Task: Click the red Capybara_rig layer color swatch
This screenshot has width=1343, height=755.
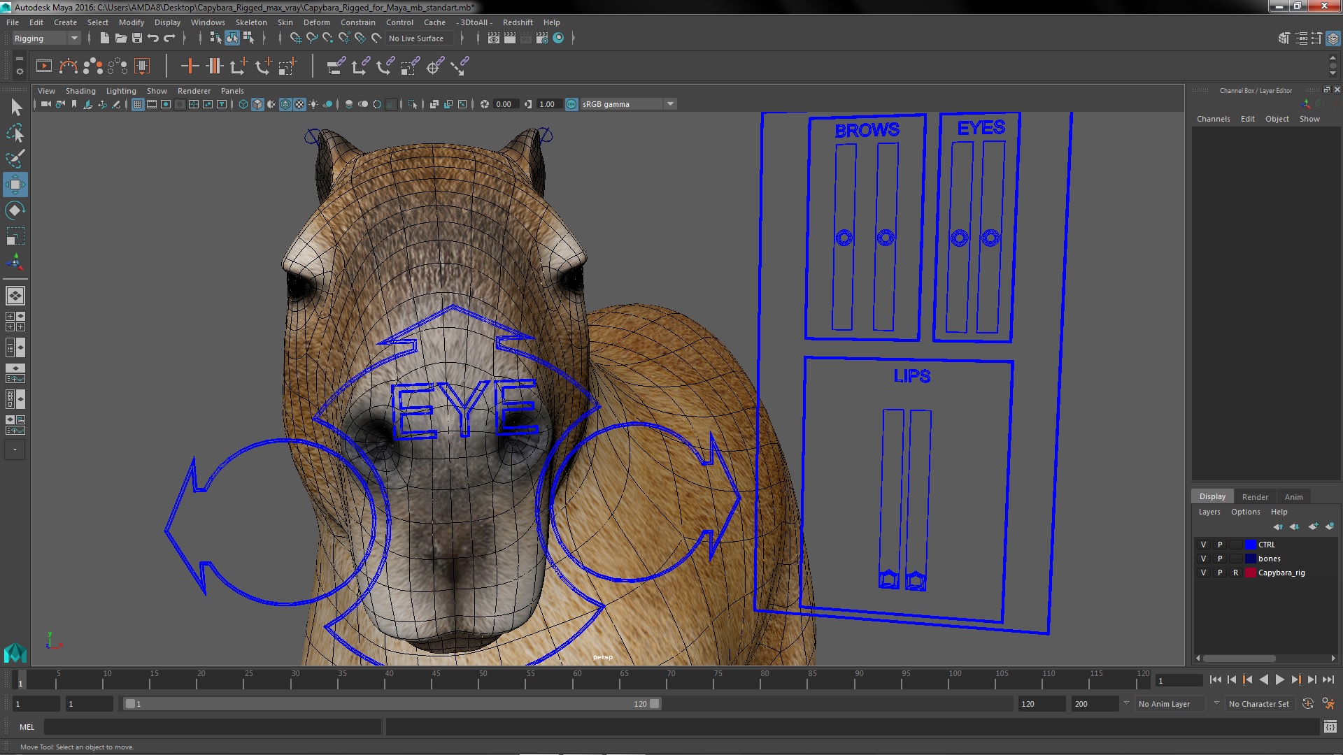Action: [x=1250, y=573]
